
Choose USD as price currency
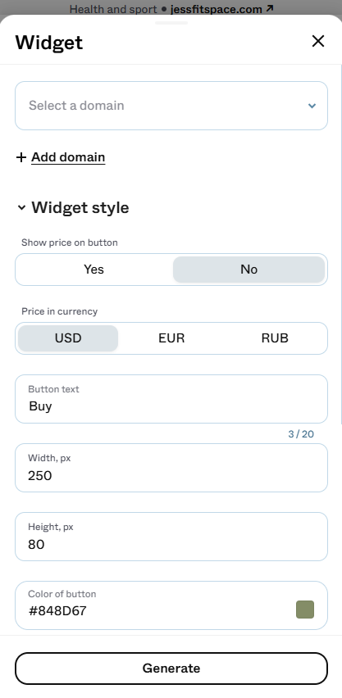(x=68, y=338)
